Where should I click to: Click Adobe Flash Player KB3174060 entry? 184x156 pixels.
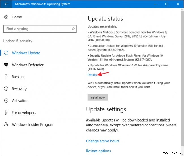pos(125,57)
